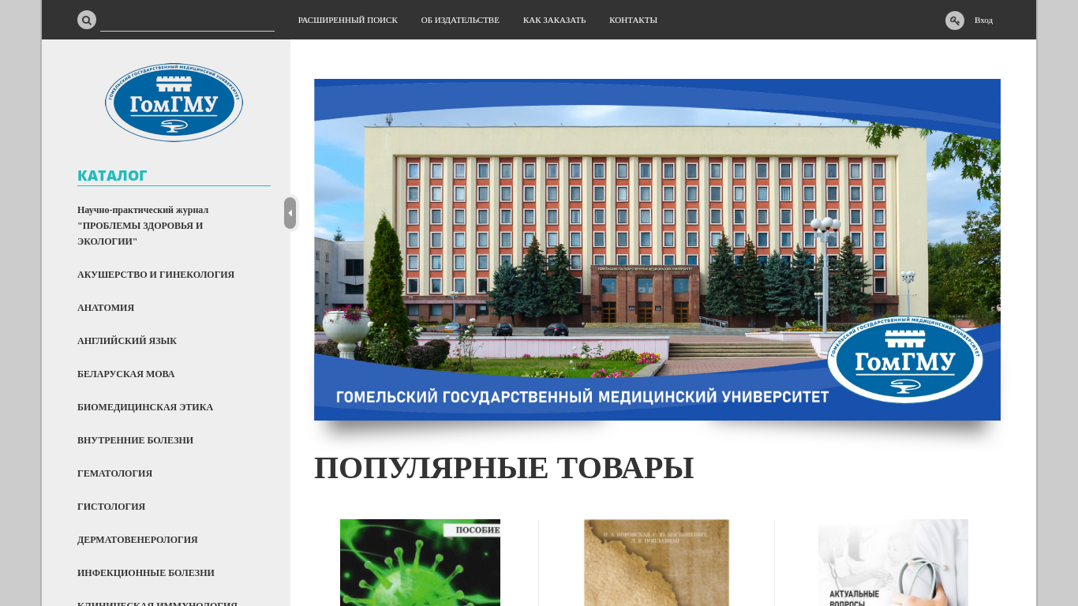Open БЕЛАРУСКАЯ МОВА category
Viewport: 1078px width, 606px height.
126,374
